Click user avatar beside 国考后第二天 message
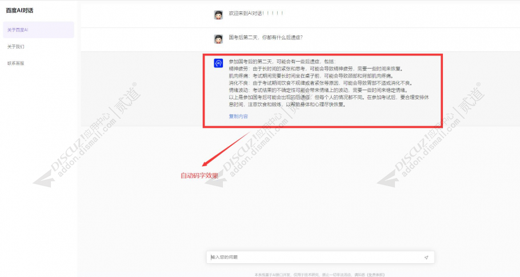520x277 pixels. (218, 39)
